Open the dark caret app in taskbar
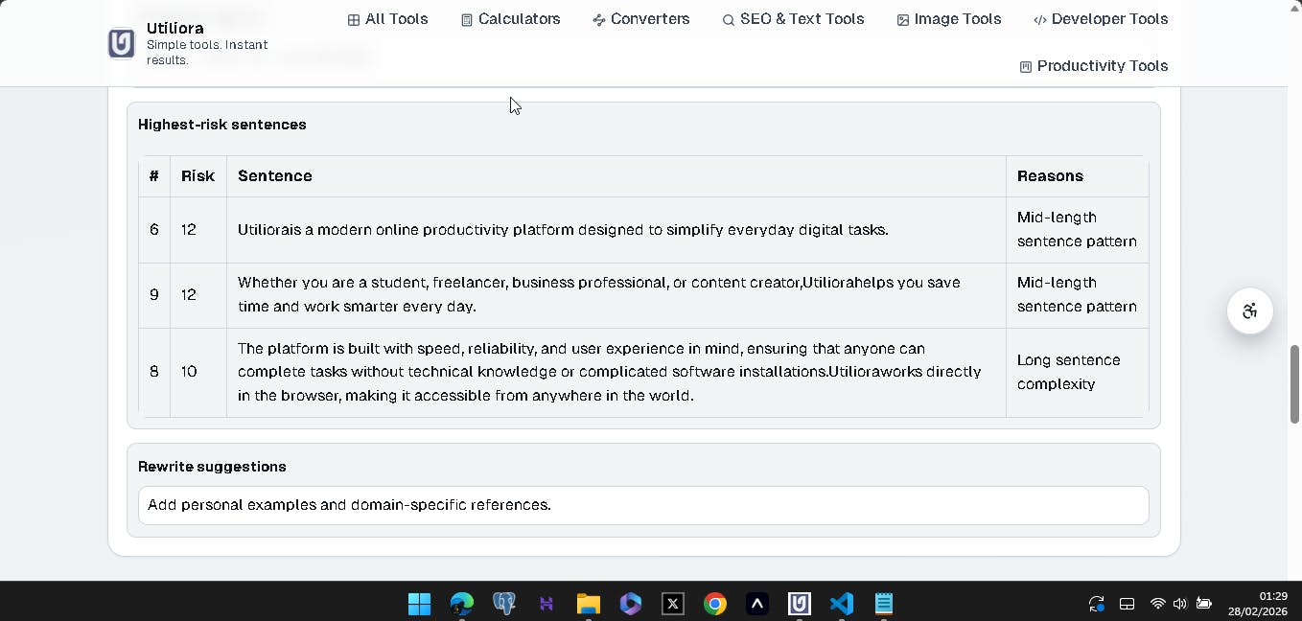 click(757, 604)
